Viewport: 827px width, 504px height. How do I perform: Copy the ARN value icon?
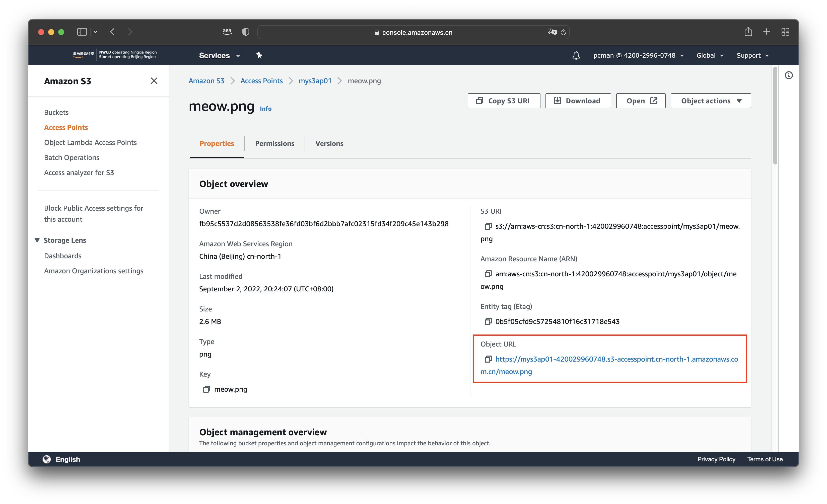(488, 274)
